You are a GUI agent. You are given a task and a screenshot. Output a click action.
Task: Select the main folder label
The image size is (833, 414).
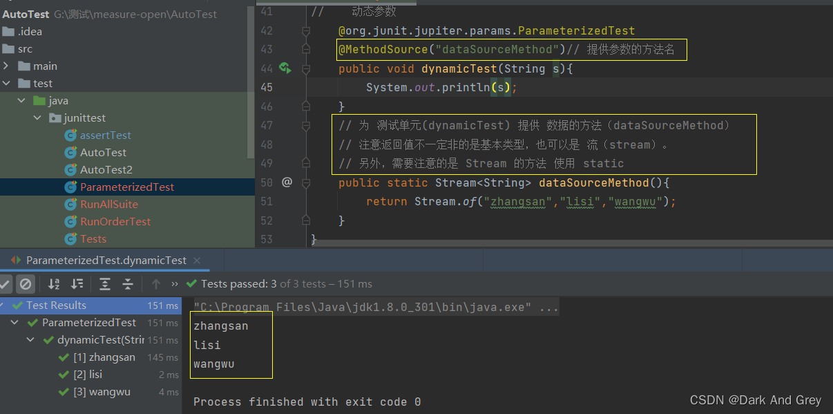pyautogui.click(x=45, y=66)
